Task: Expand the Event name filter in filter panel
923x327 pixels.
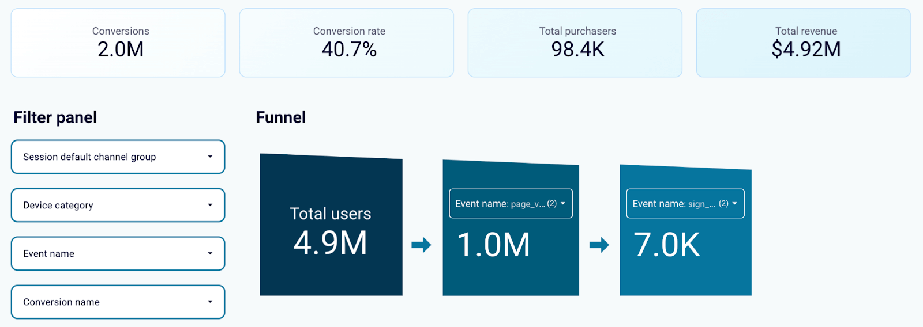Action: tap(118, 253)
